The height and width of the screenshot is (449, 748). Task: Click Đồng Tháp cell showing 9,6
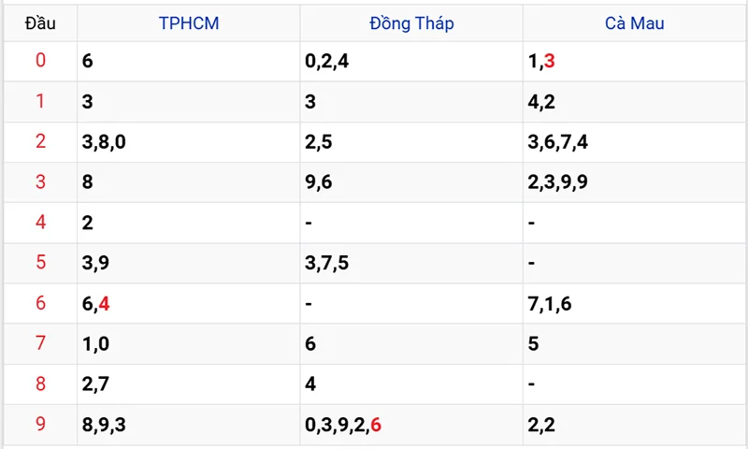point(319,182)
